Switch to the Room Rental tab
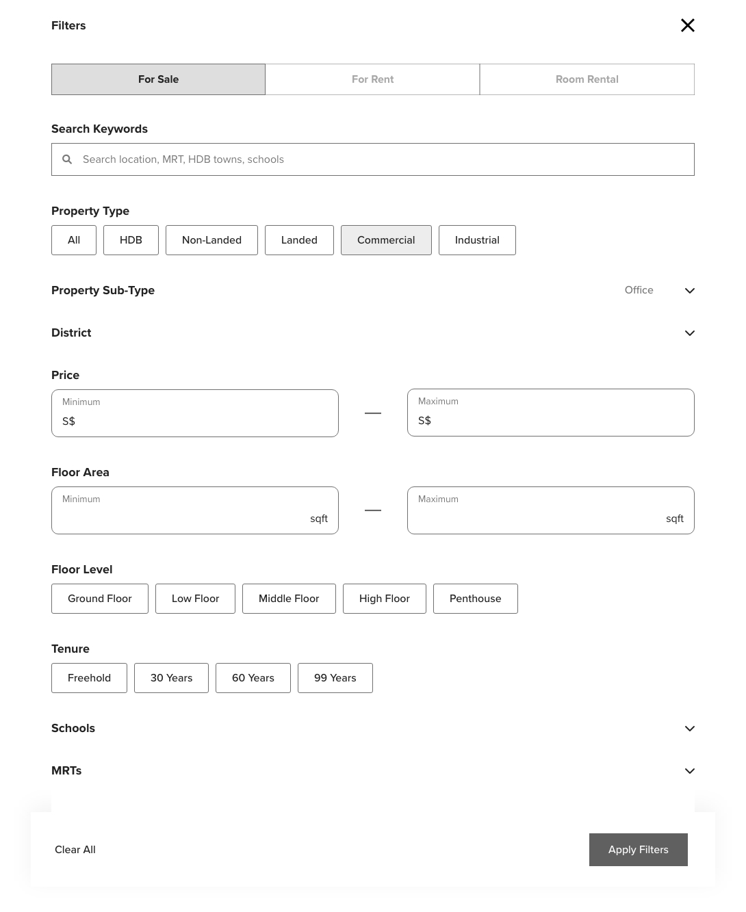The width and height of the screenshot is (746, 912). (x=587, y=79)
